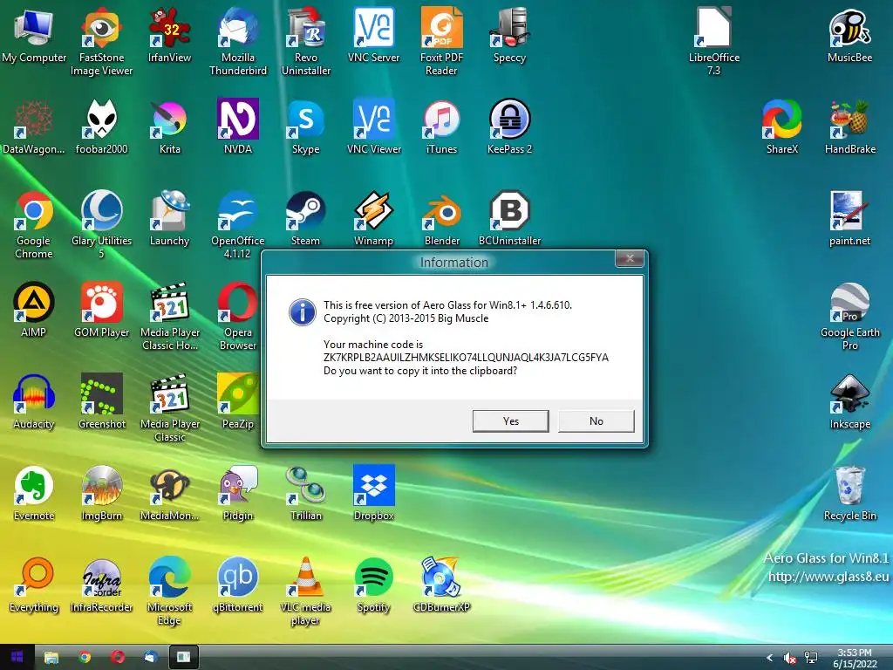Screen dimensions: 893x670
Task: Open FastStone Image Viewer shortcut
Action: tap(101, 41)
